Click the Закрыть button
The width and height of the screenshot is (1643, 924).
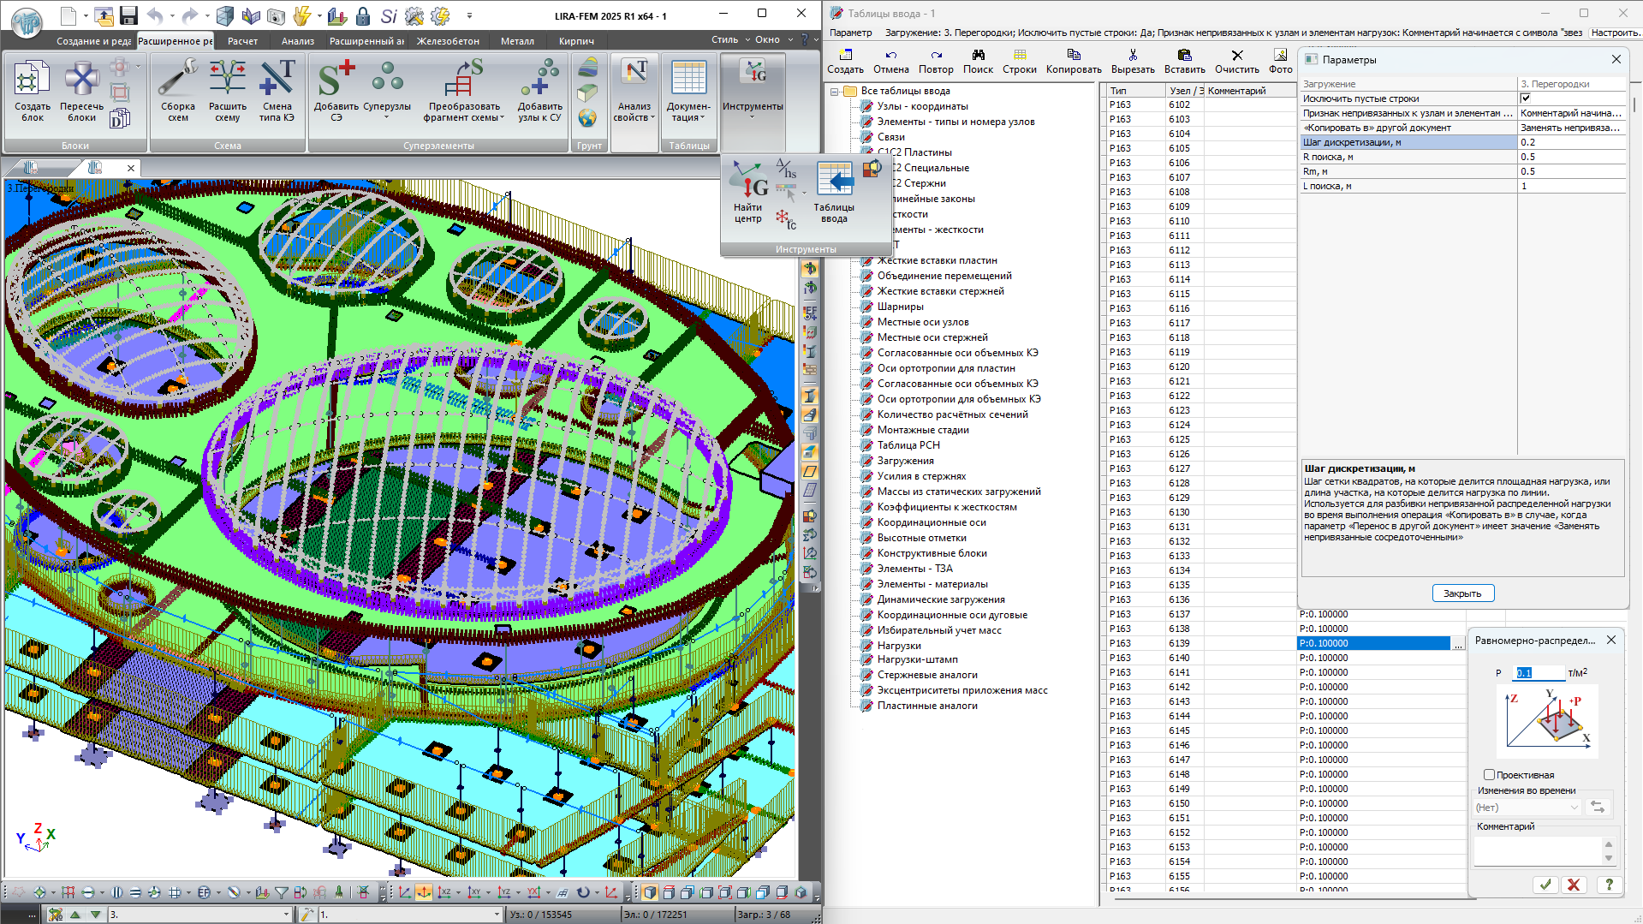(1462, 593)
